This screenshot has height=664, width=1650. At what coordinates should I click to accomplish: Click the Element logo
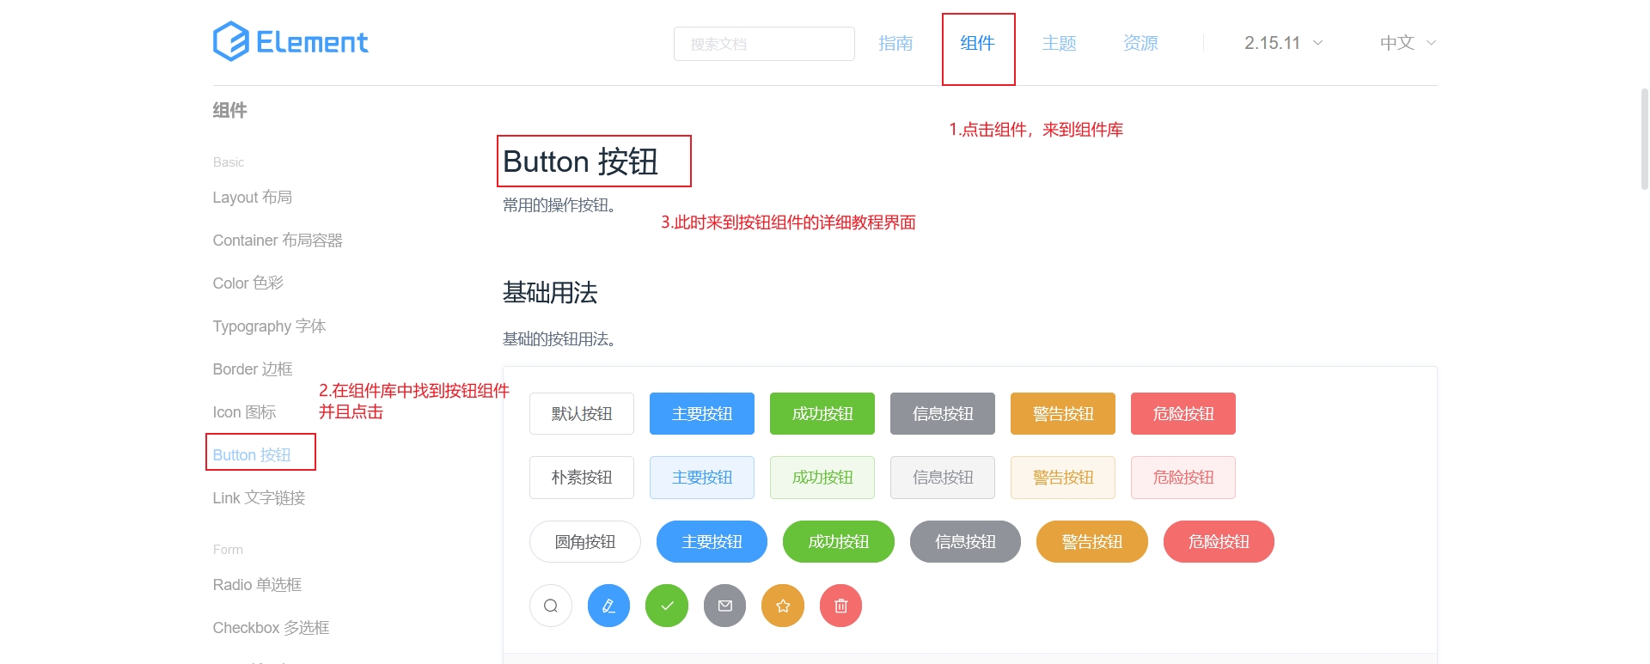pyautogui.click(x=290, y=41)
